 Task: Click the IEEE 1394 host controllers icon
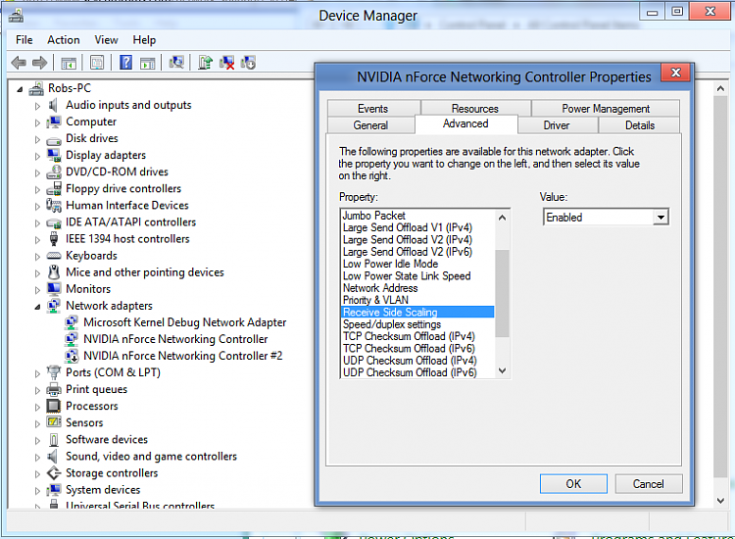point(54,239)
